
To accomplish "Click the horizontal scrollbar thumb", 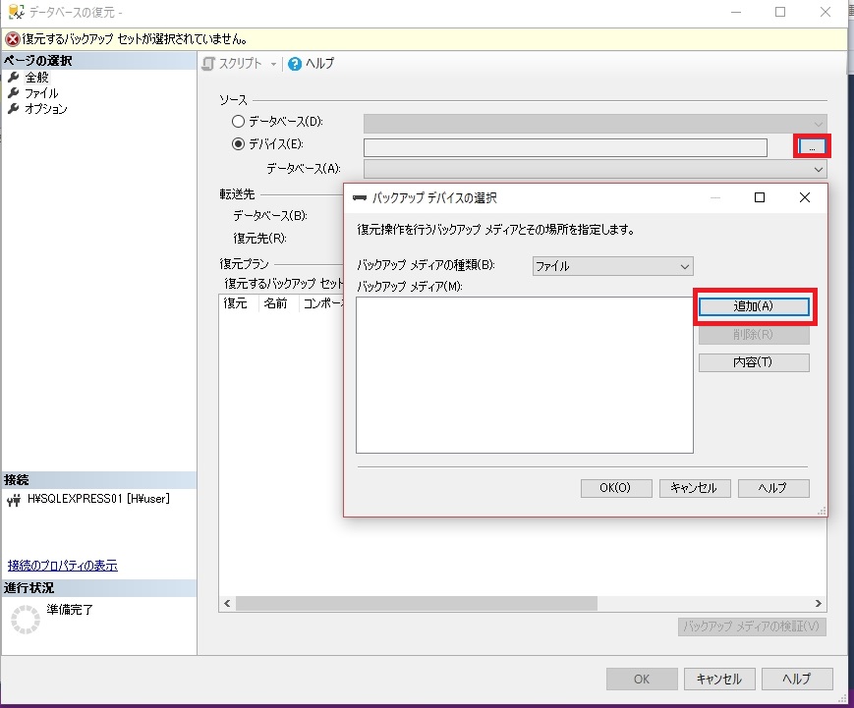I will pos(417,604).
